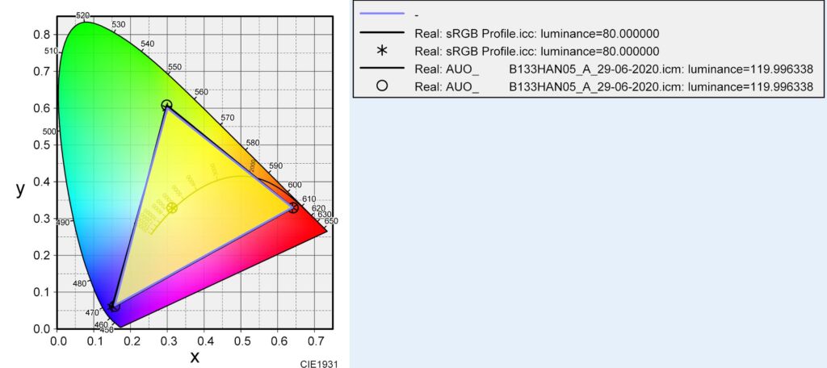The image size is (827, 368).
Task: Click the 460 wavelength label
Action: coord(101,324)
